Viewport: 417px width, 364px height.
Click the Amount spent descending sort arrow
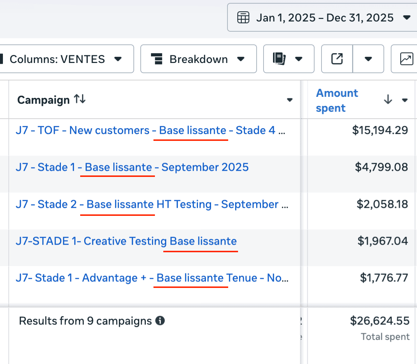388,100
